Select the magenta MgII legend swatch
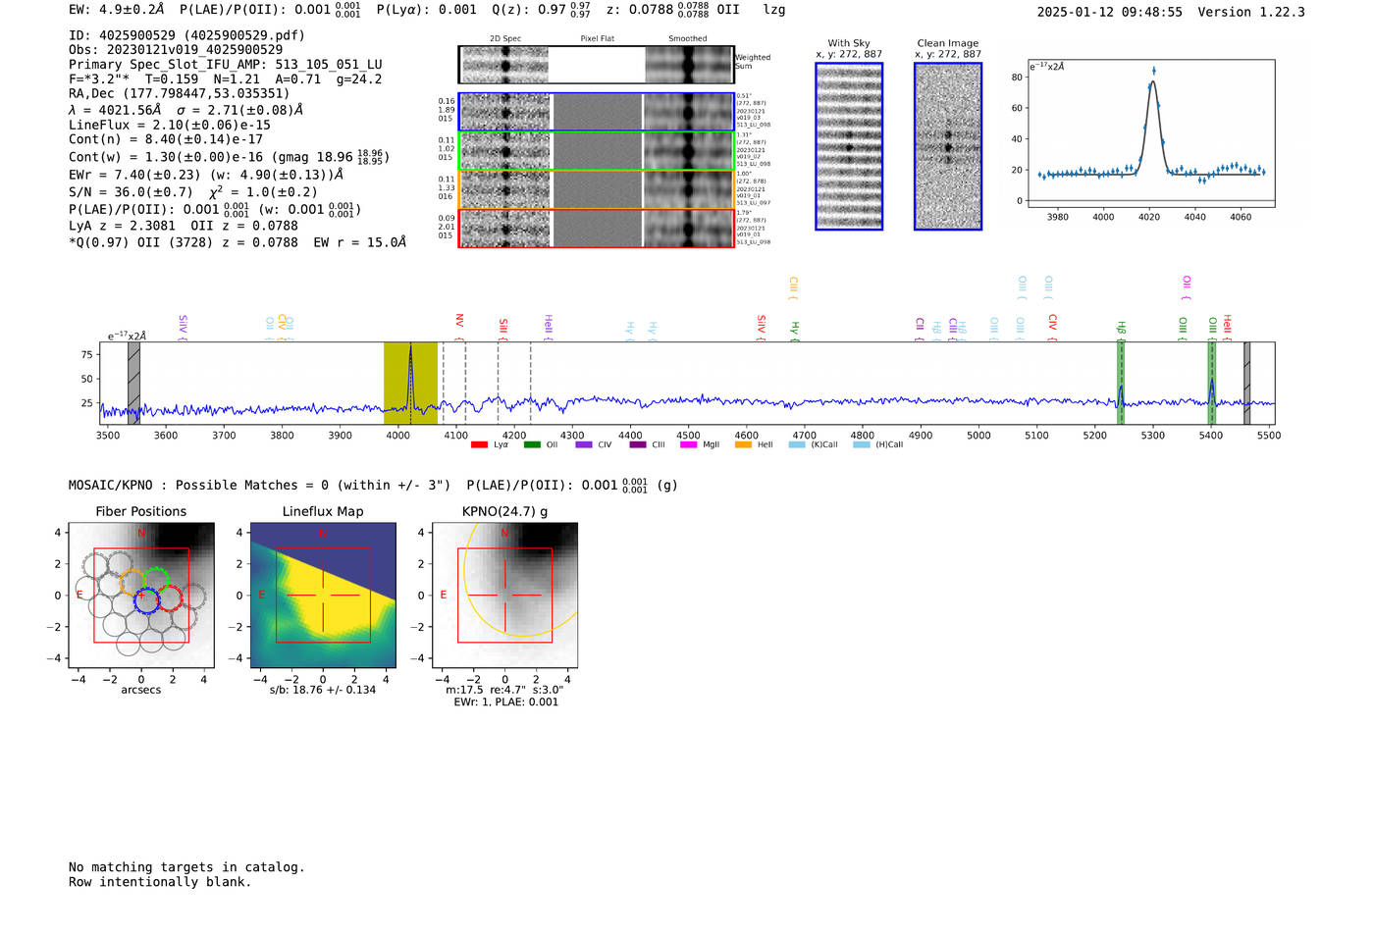This screenshot has height=935, width=1374. [x=690, y=444]
